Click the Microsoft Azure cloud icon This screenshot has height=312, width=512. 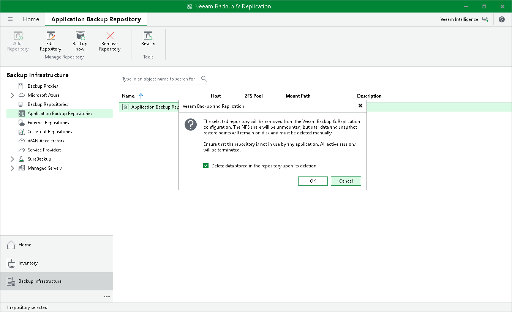pyautogui.click(x=21, y=95)
